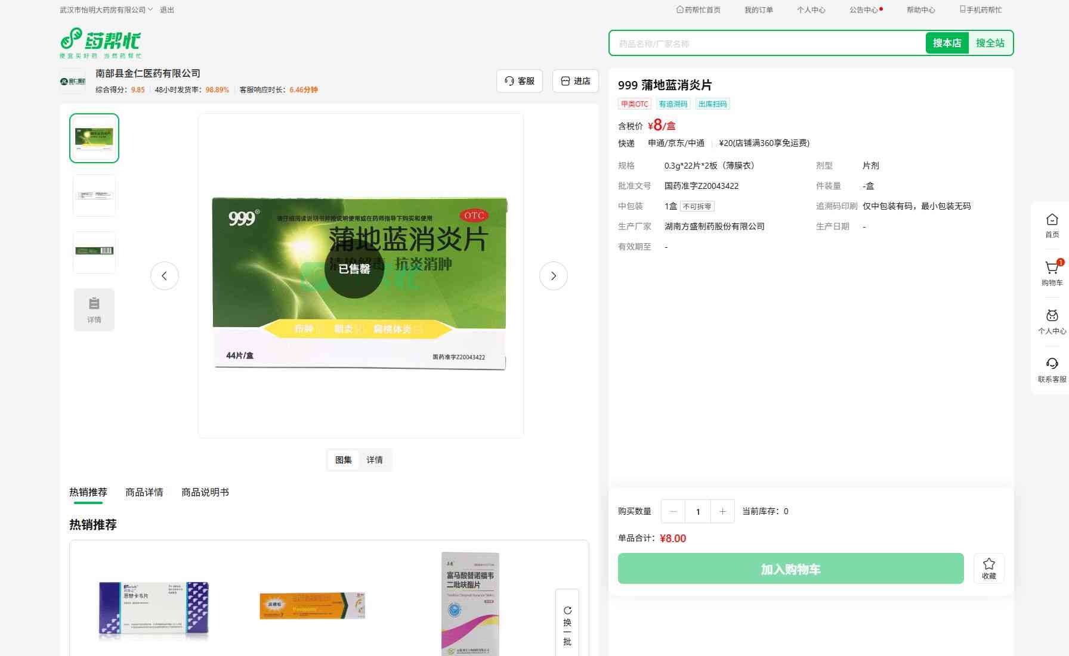The width and height of the screenshot is (1069, 656).
Task: Click the 进店 enter store button
Action: tap(576, 81)
